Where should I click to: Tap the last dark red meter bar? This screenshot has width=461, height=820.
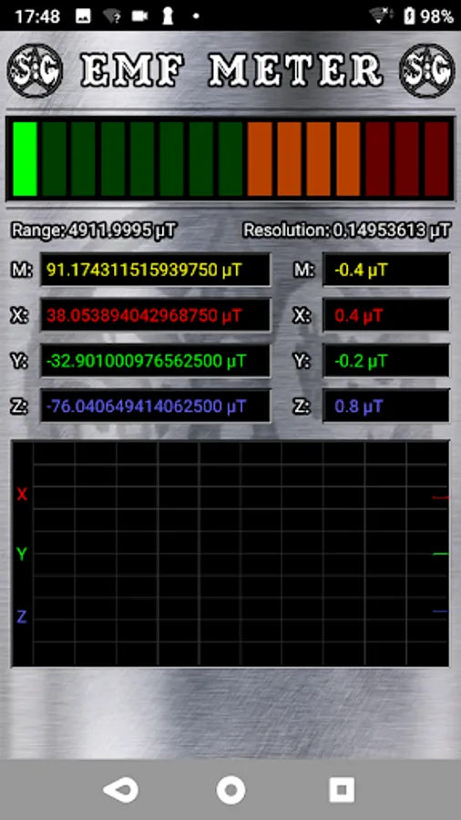[437, 159]
